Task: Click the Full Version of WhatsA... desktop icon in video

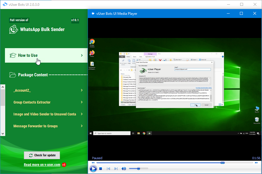Action: pos(92,66)
